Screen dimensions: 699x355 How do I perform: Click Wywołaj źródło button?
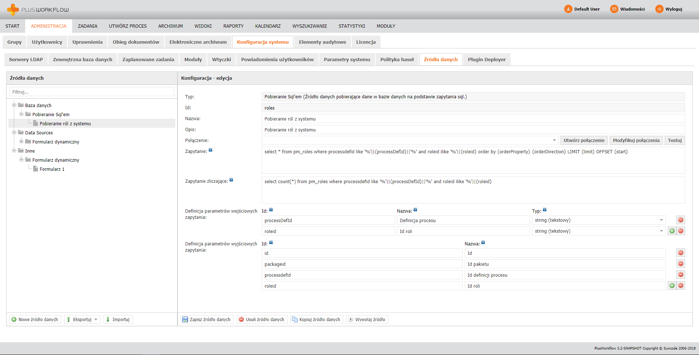click(367, 320)
